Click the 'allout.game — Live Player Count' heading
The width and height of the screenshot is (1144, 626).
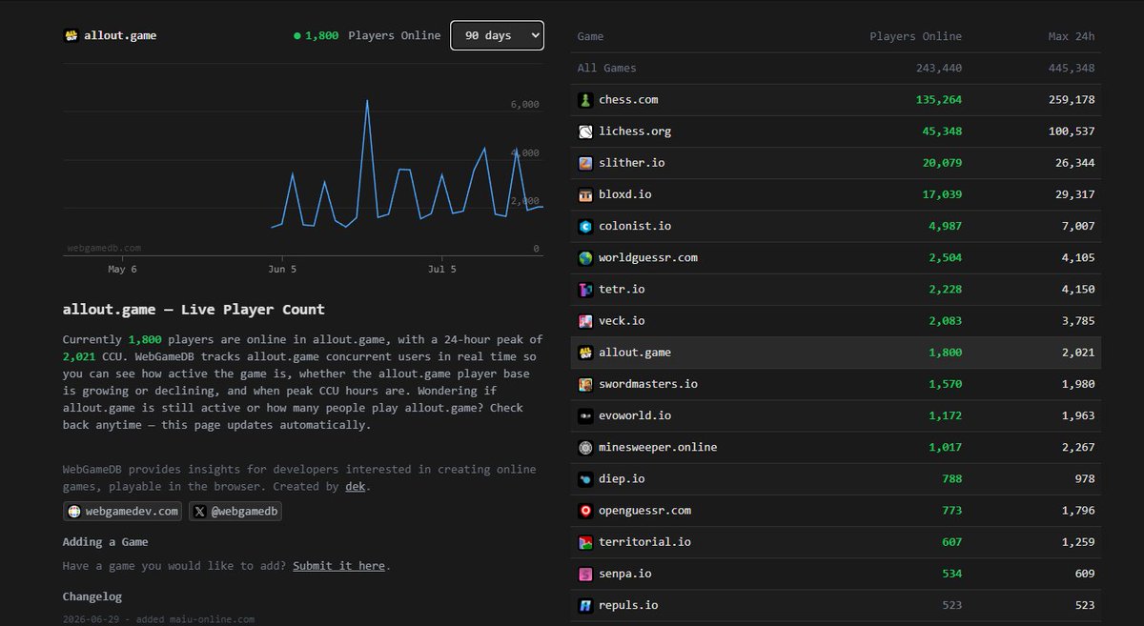[x=194, y=310]
